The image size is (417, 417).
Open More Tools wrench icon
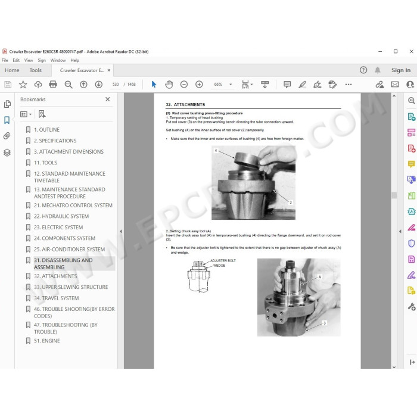pos(412,307)
